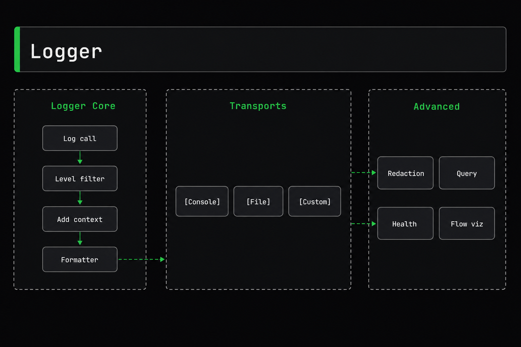The height and width of the screenshot is (347, 521).
Task: Click the Logger Core heading
Action: pyautogui.click(x=83, y=106)
